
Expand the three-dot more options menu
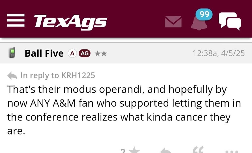click(231, 152)
